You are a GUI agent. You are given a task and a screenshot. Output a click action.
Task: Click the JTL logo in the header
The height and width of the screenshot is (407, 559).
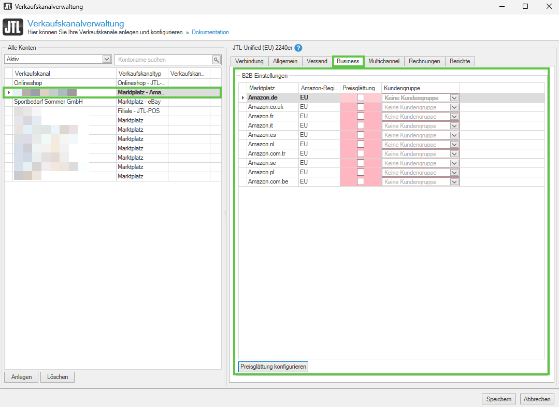point(13,27)
